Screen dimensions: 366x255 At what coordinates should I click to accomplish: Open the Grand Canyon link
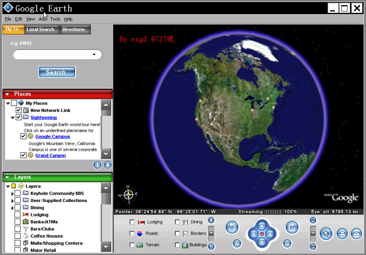pyautogui.click(x=51, y=155)
